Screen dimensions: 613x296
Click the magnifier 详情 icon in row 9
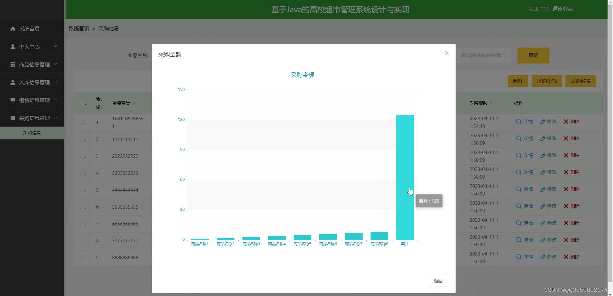click(518, 257)
